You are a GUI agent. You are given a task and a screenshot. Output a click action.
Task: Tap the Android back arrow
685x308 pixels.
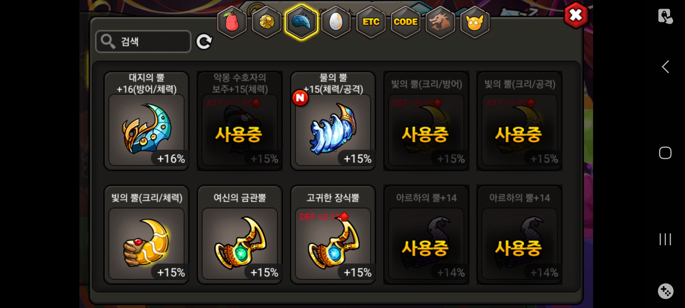[665, 67]
